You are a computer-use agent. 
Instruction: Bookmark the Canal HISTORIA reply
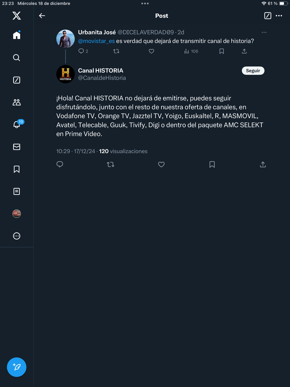(212, 165)
